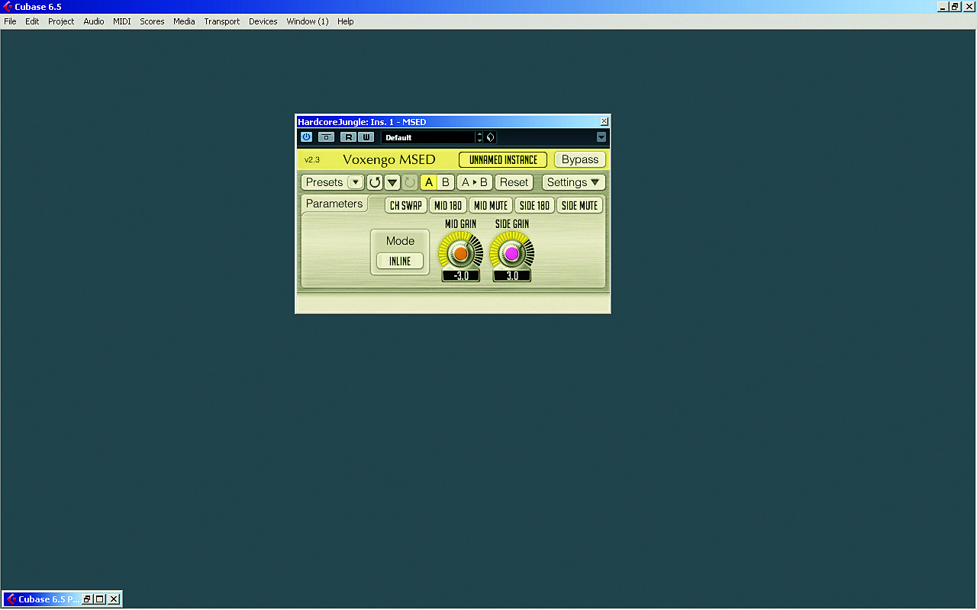The image size is (977, 610).
Task: Open undo history triangle dropdown
Action: pyautogui.click(x=392, y=182)
